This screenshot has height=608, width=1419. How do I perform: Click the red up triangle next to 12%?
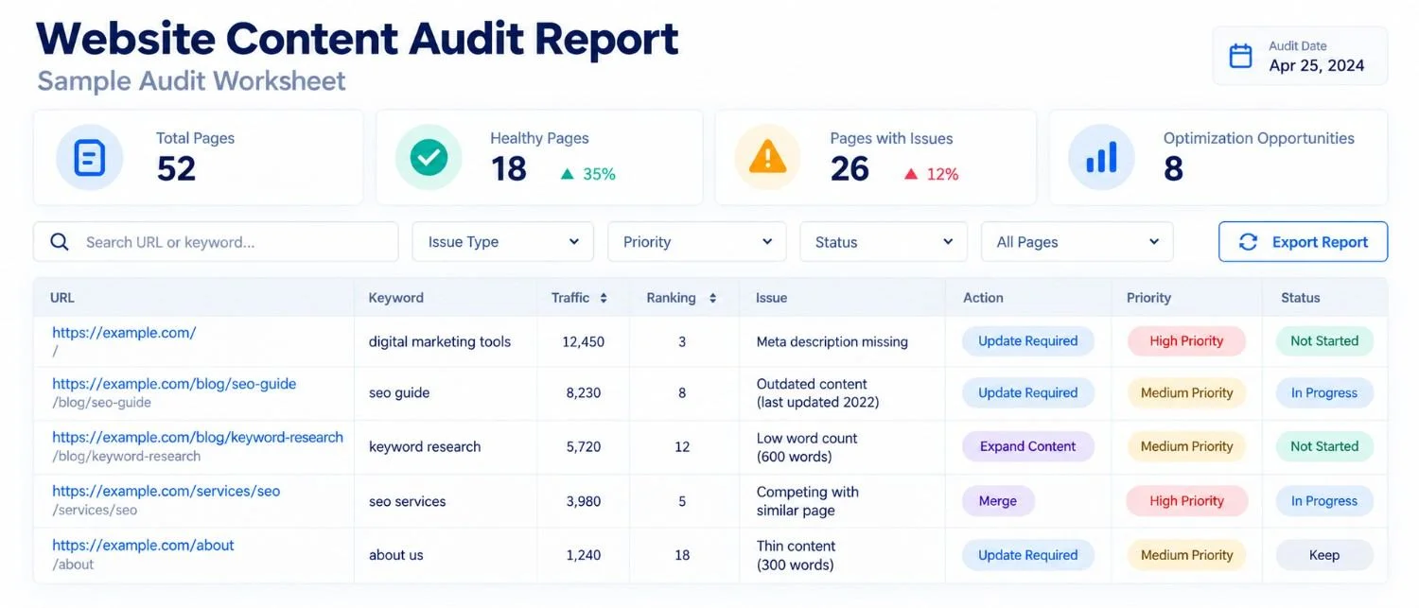pos(910,174)
